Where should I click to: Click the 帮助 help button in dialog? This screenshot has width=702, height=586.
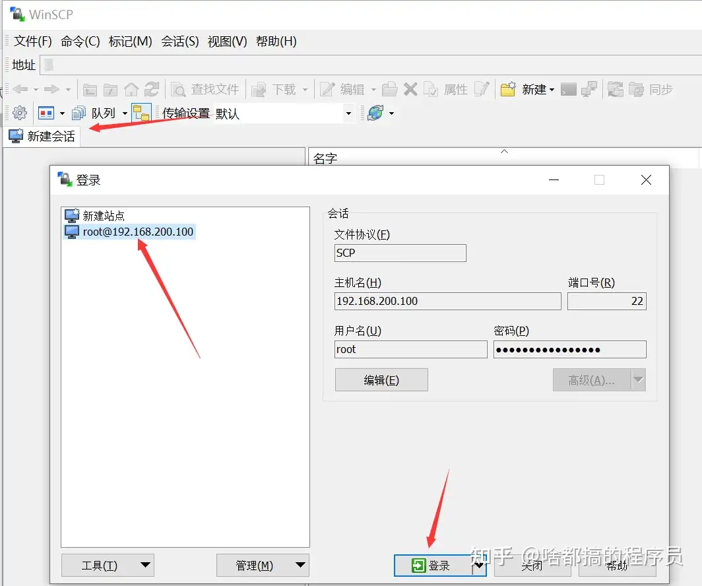(617, 566)
